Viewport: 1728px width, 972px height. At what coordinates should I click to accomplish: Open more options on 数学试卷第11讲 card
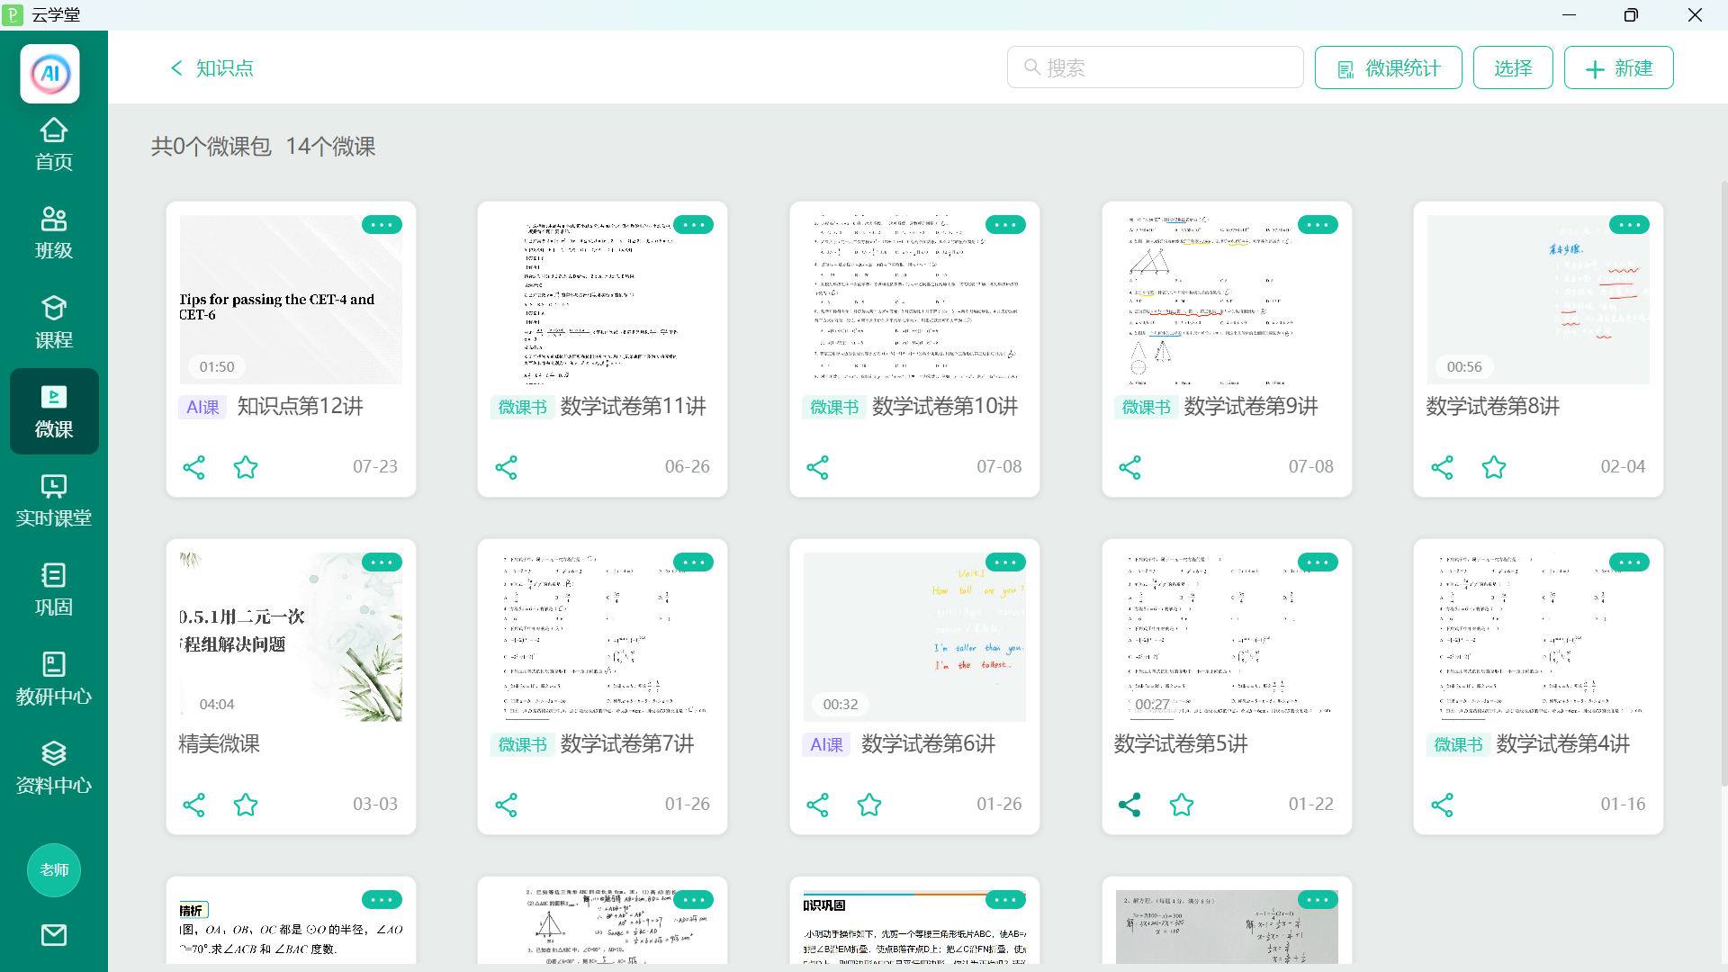coord(694,225)
